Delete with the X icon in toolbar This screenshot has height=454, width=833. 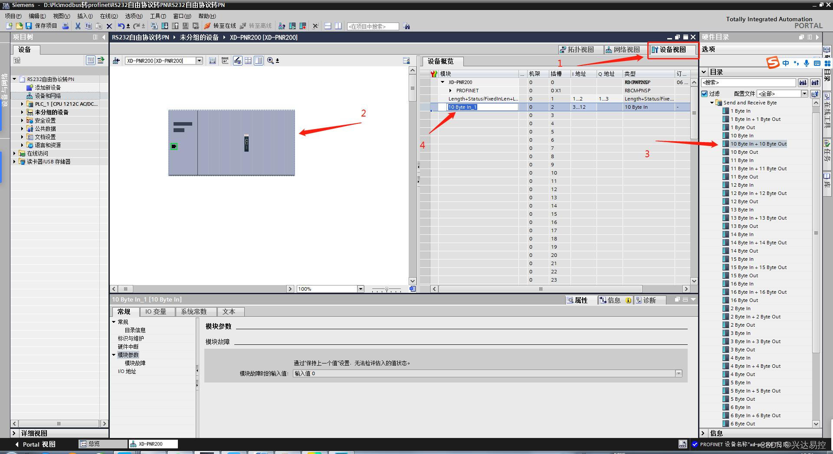click(109, 26)
